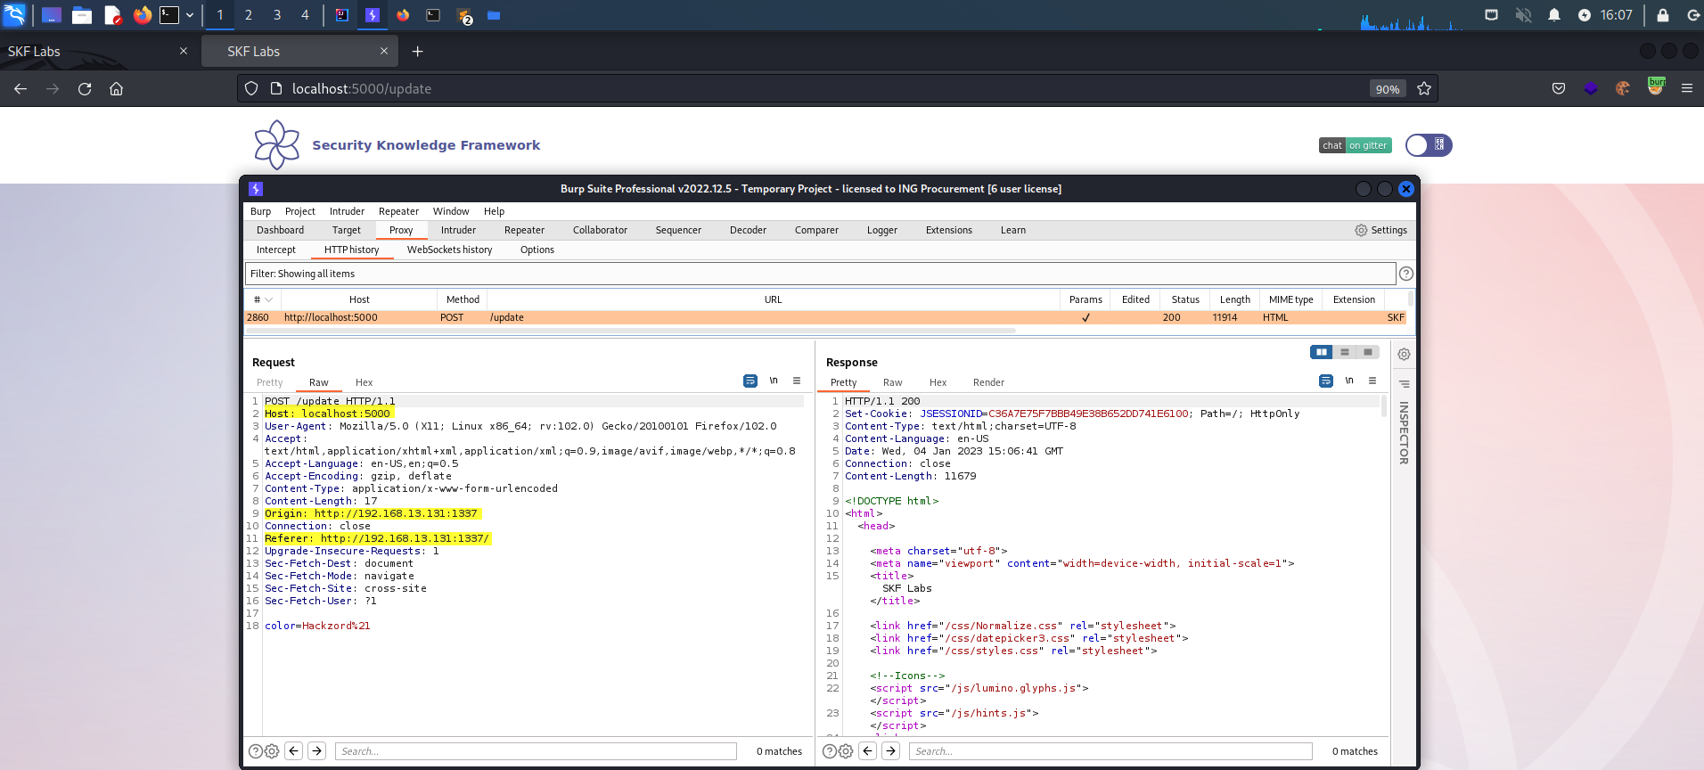This screenshot has height=770, width=1704.
Task: Go to previous Request search match
Action: (294, 750)
